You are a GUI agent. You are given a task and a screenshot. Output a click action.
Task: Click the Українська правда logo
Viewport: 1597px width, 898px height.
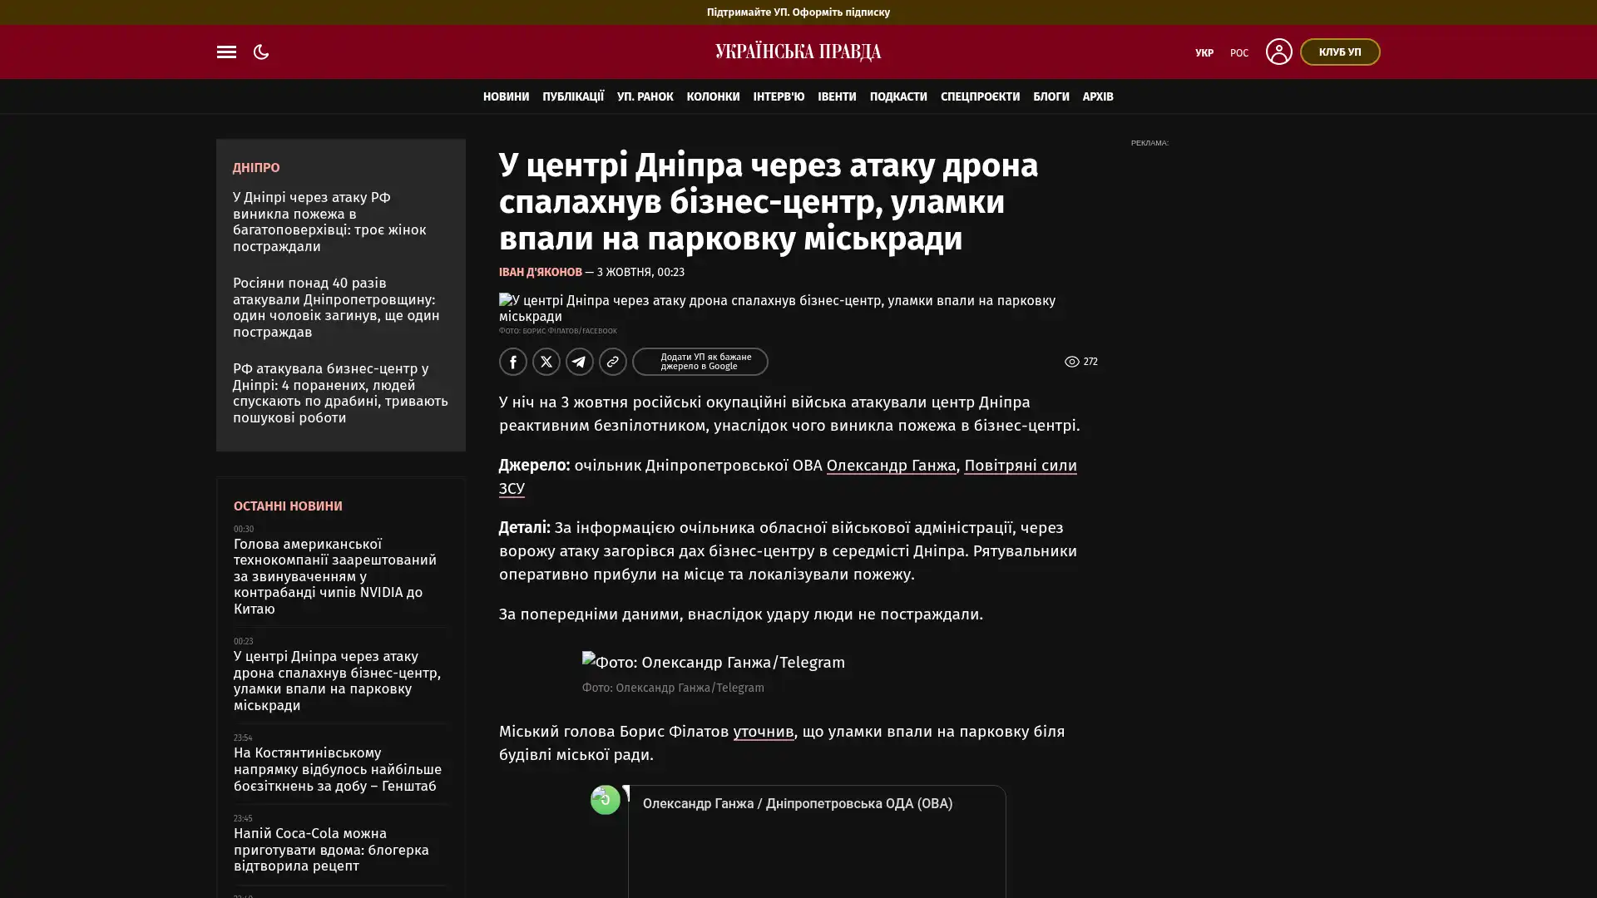798,52
